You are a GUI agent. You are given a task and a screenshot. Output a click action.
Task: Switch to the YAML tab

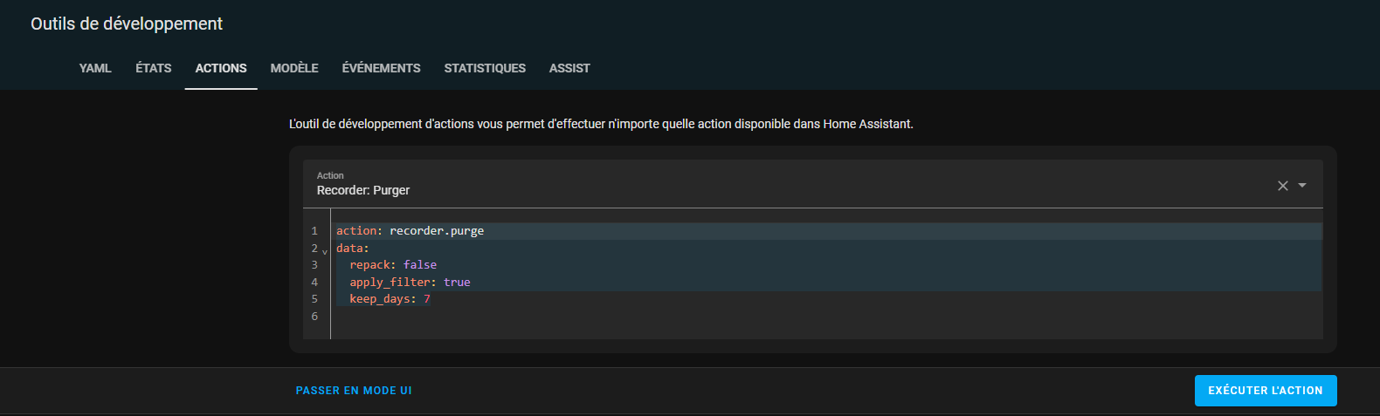[x=95, y=68]
